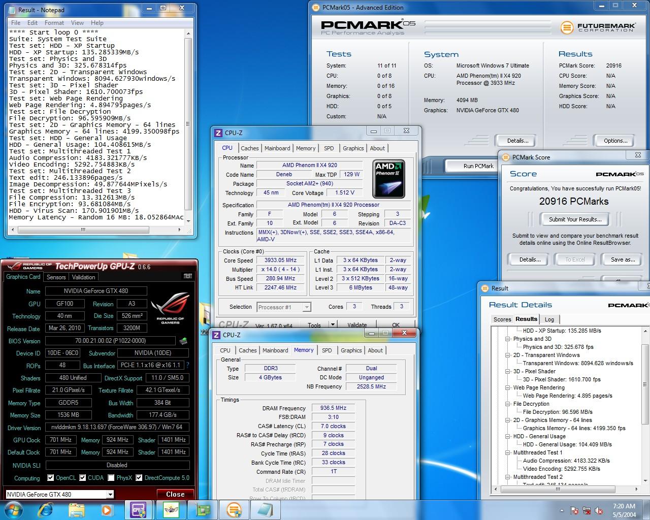Launch Internet Explorer from the taskbar
This screenshot has height=520, width=650.
pyautogui.click(x=46, y=509)
